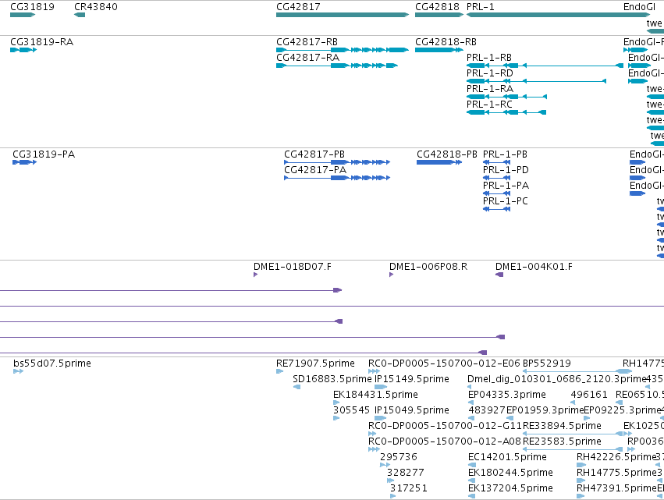
Task: Select the EP04335.3prime EST
Action: 471,402
